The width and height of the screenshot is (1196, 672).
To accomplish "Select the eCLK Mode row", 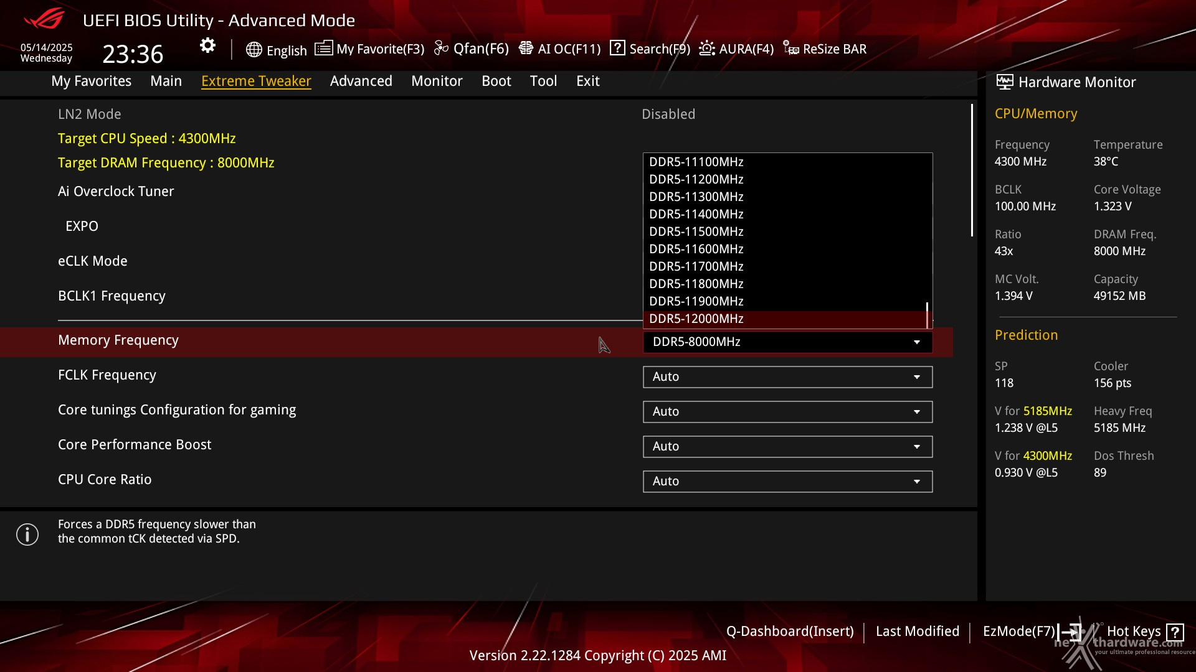I will (x=477, y=261).
